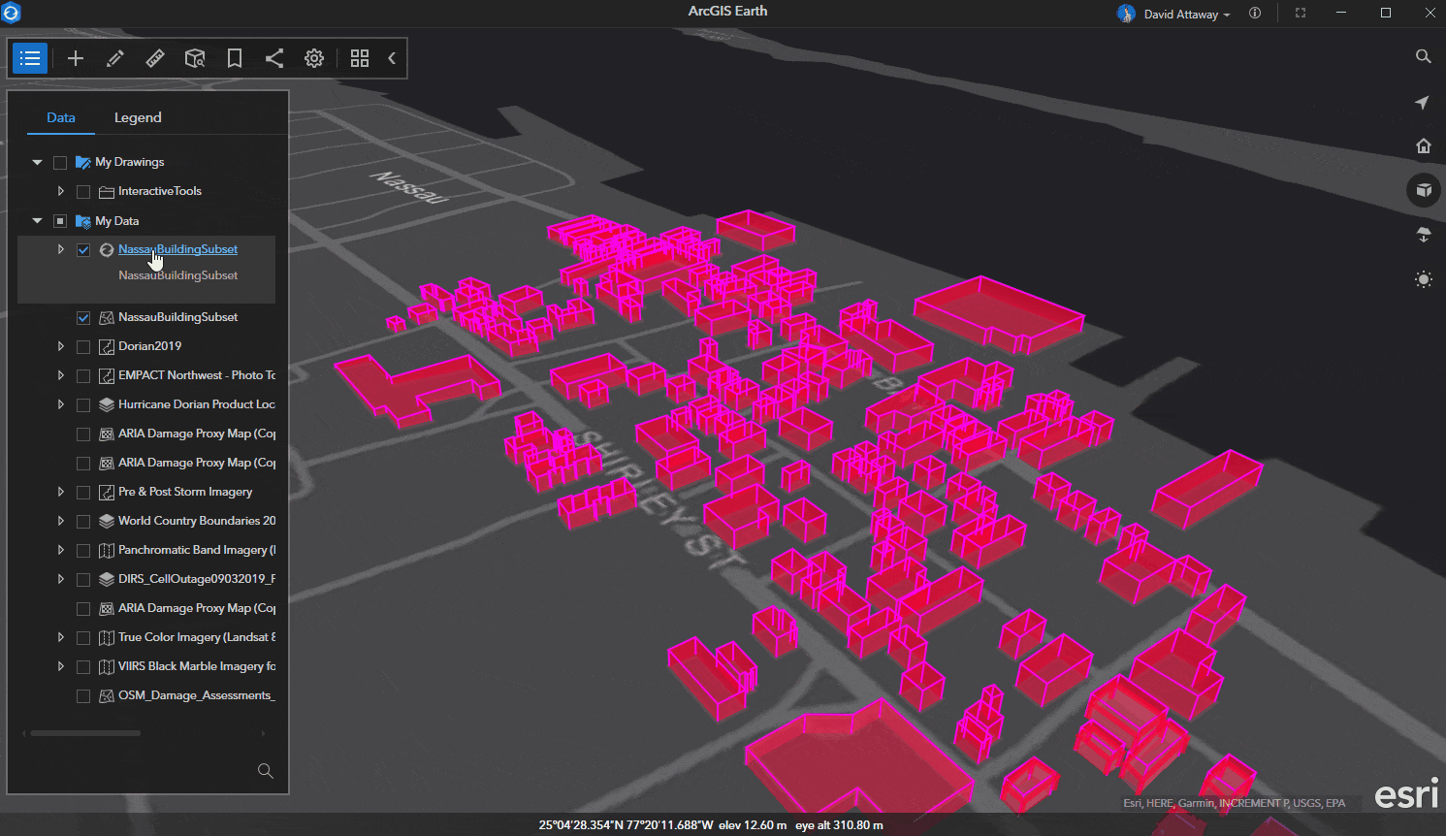Viewport: 1446px width, 836px height.
Task: Click the coordinates readout in status bar
Action: coord(626,825)
